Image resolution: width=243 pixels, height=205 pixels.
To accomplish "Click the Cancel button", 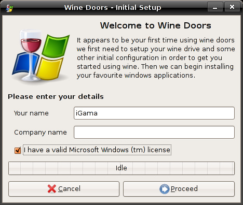I will (x=64, y=189).
